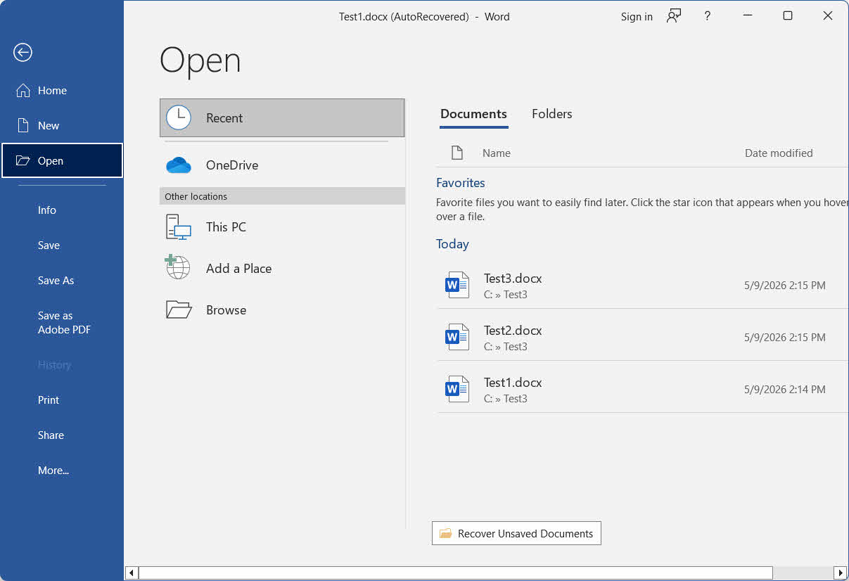Open the Home page in sidebar
Image resolution: width=849 pixels, height=581 pixels.
(x=62, y=90)
